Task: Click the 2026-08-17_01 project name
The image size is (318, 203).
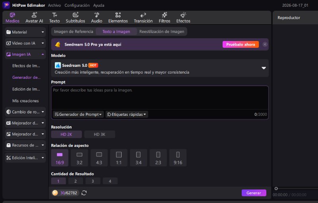Action: tap(295, 5)
